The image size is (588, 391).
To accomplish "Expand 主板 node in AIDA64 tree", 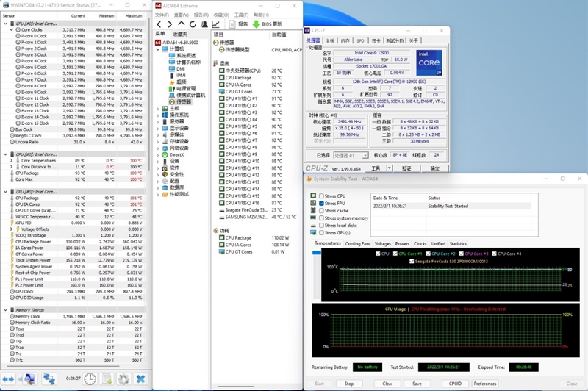I will (158, 108).
